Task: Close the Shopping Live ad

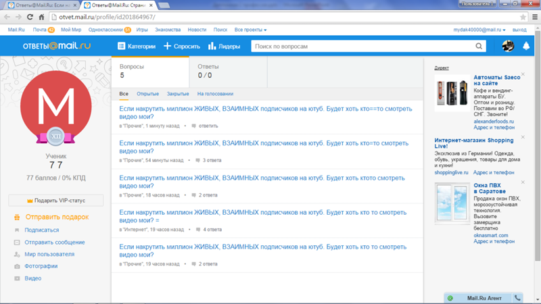Action: click(523, 137)
